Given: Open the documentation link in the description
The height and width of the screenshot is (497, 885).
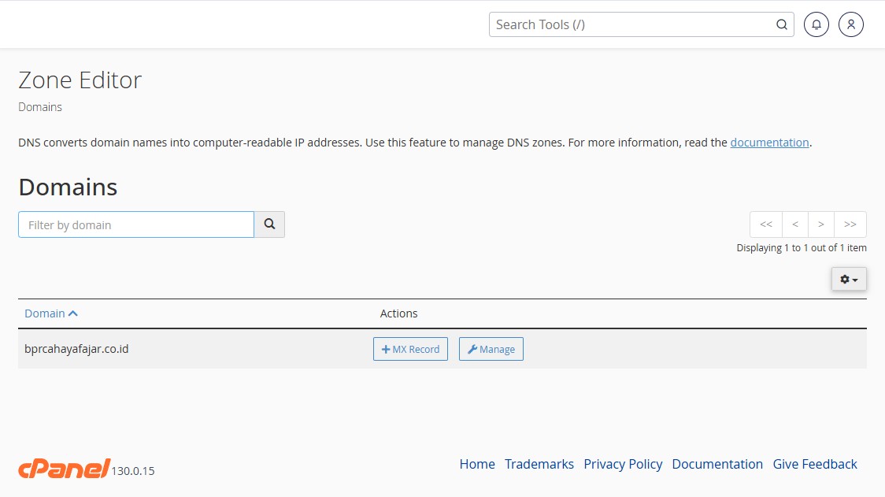Looking at the screenshot, I should tap(769, 143).
